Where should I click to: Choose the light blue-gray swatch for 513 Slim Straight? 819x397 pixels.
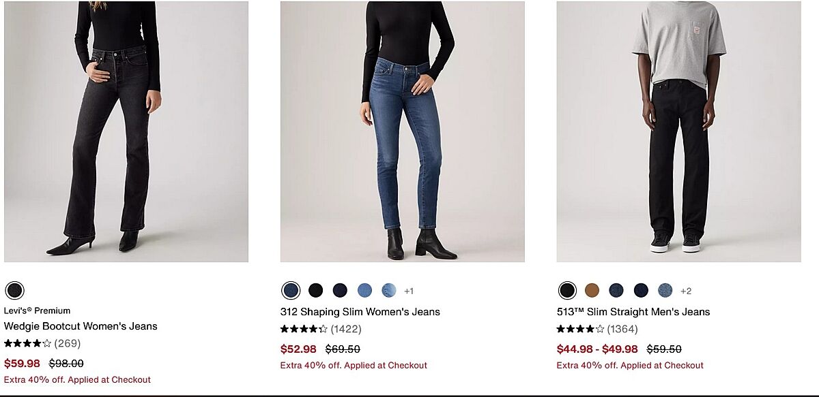tap(665, 291)
